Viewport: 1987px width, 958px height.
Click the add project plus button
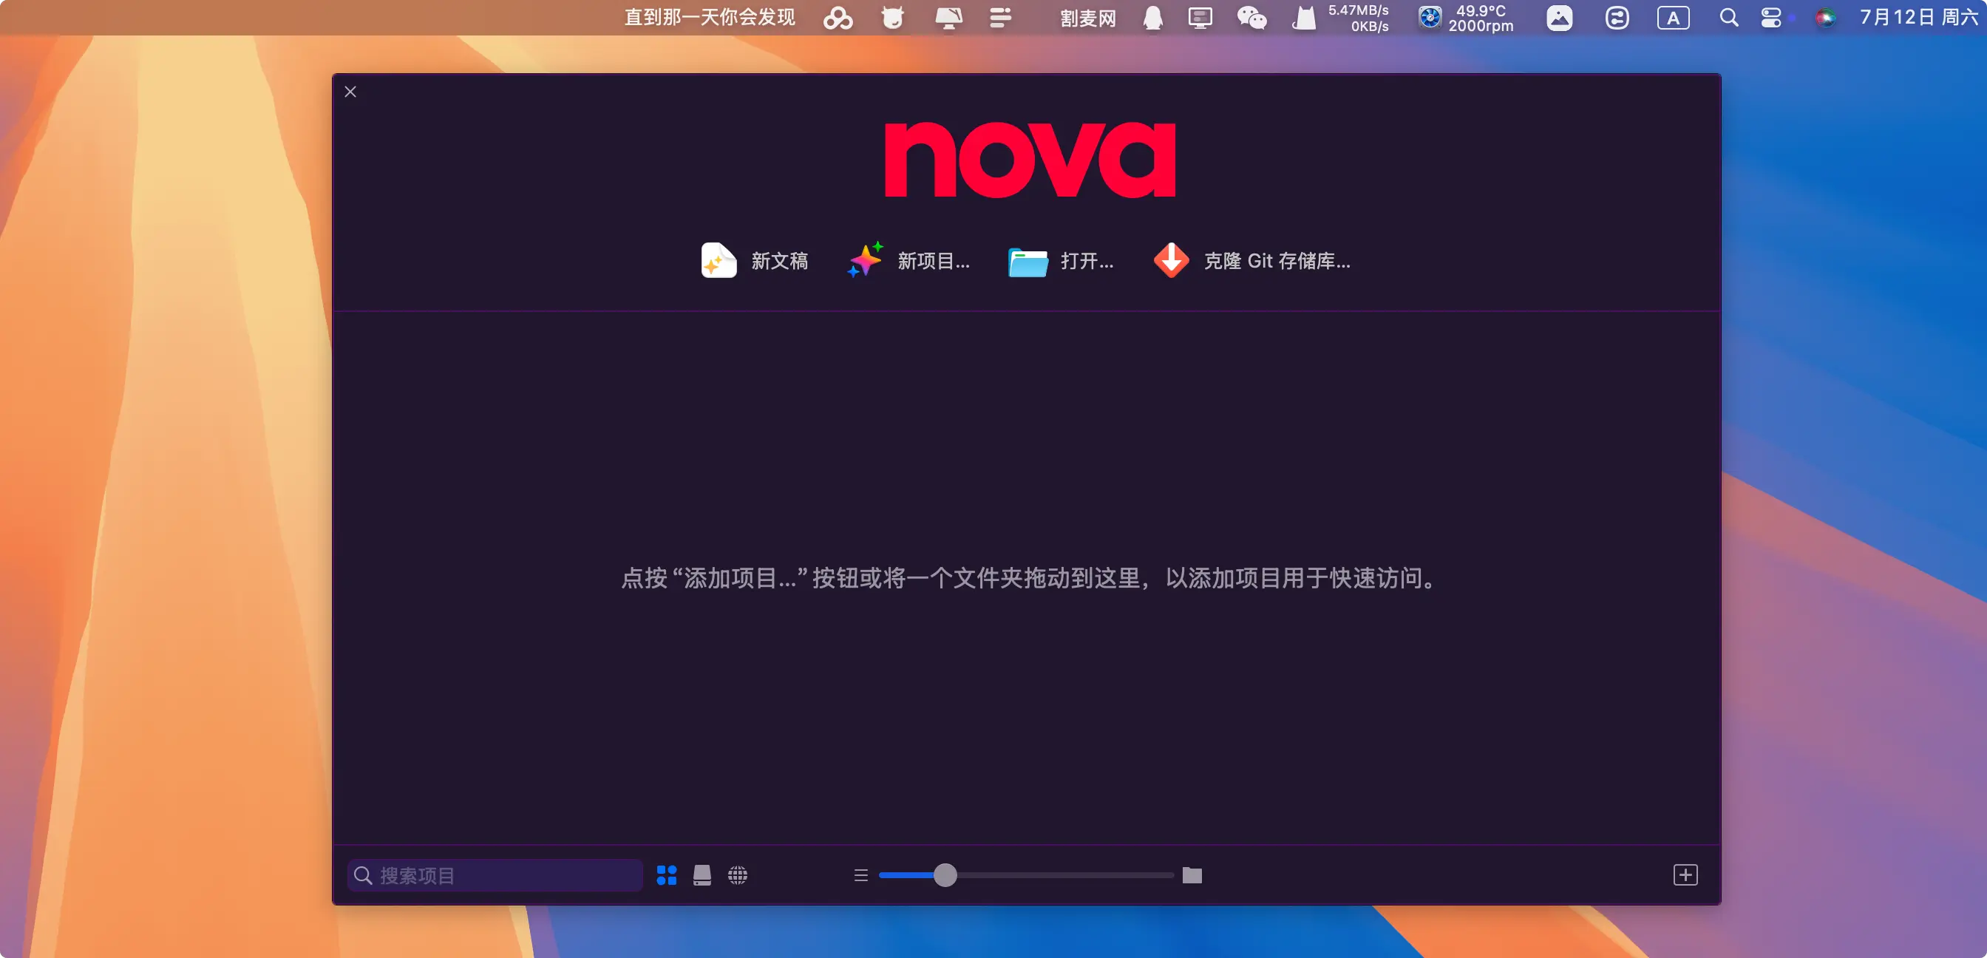1685,874
